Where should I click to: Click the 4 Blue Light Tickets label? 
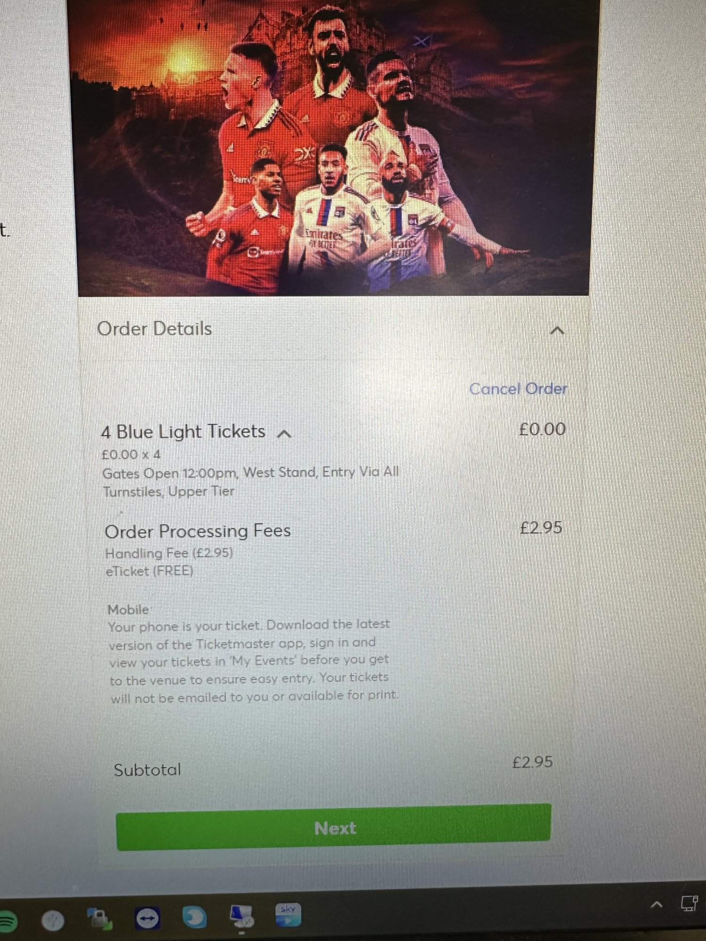click(184, 431)
